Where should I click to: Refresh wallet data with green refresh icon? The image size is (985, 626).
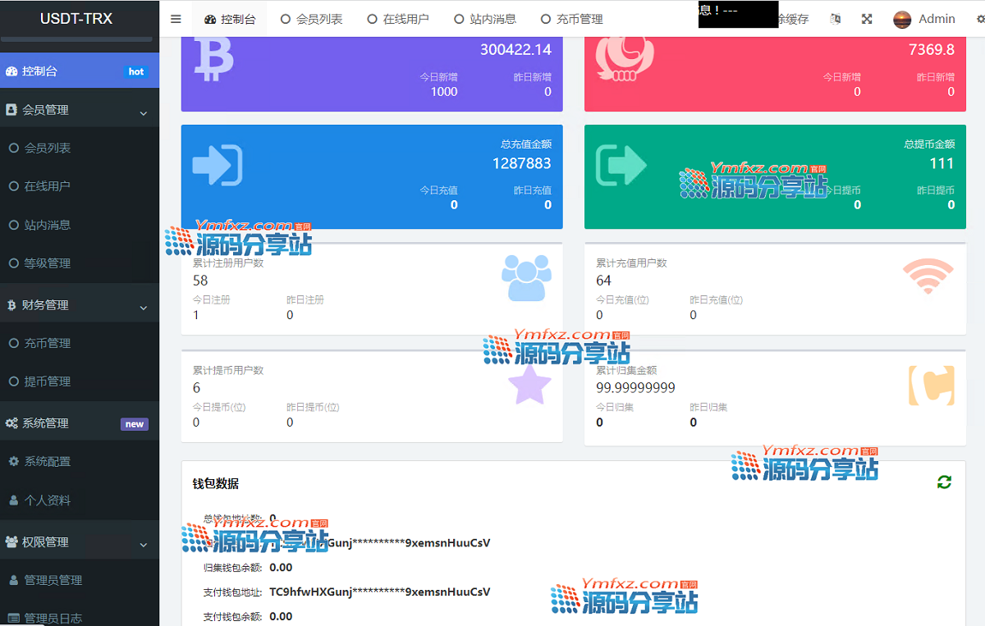click(x=944, y=482)
